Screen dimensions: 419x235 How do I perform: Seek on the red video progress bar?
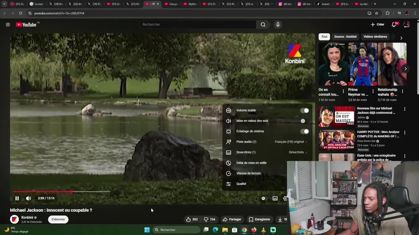(61, 192)
